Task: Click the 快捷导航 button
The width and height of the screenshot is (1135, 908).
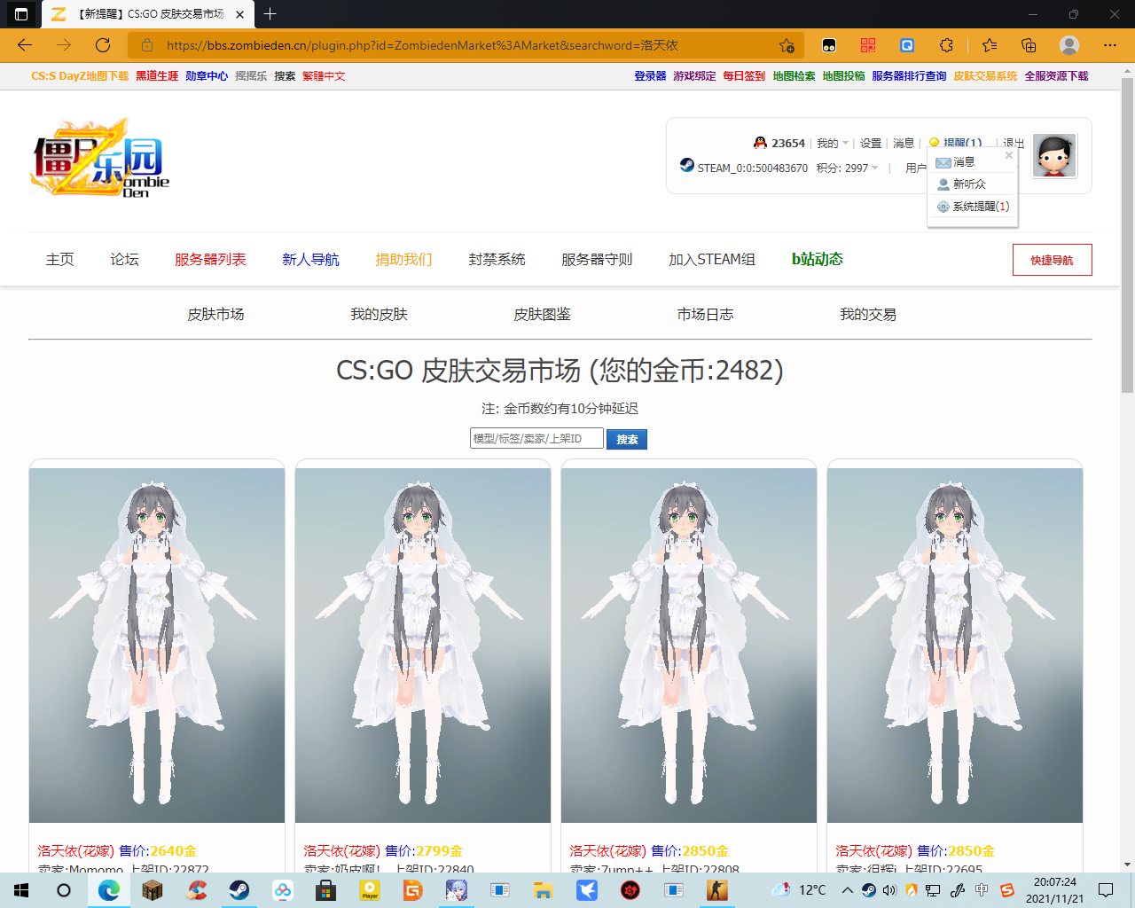Action: tap(1052, 260)
